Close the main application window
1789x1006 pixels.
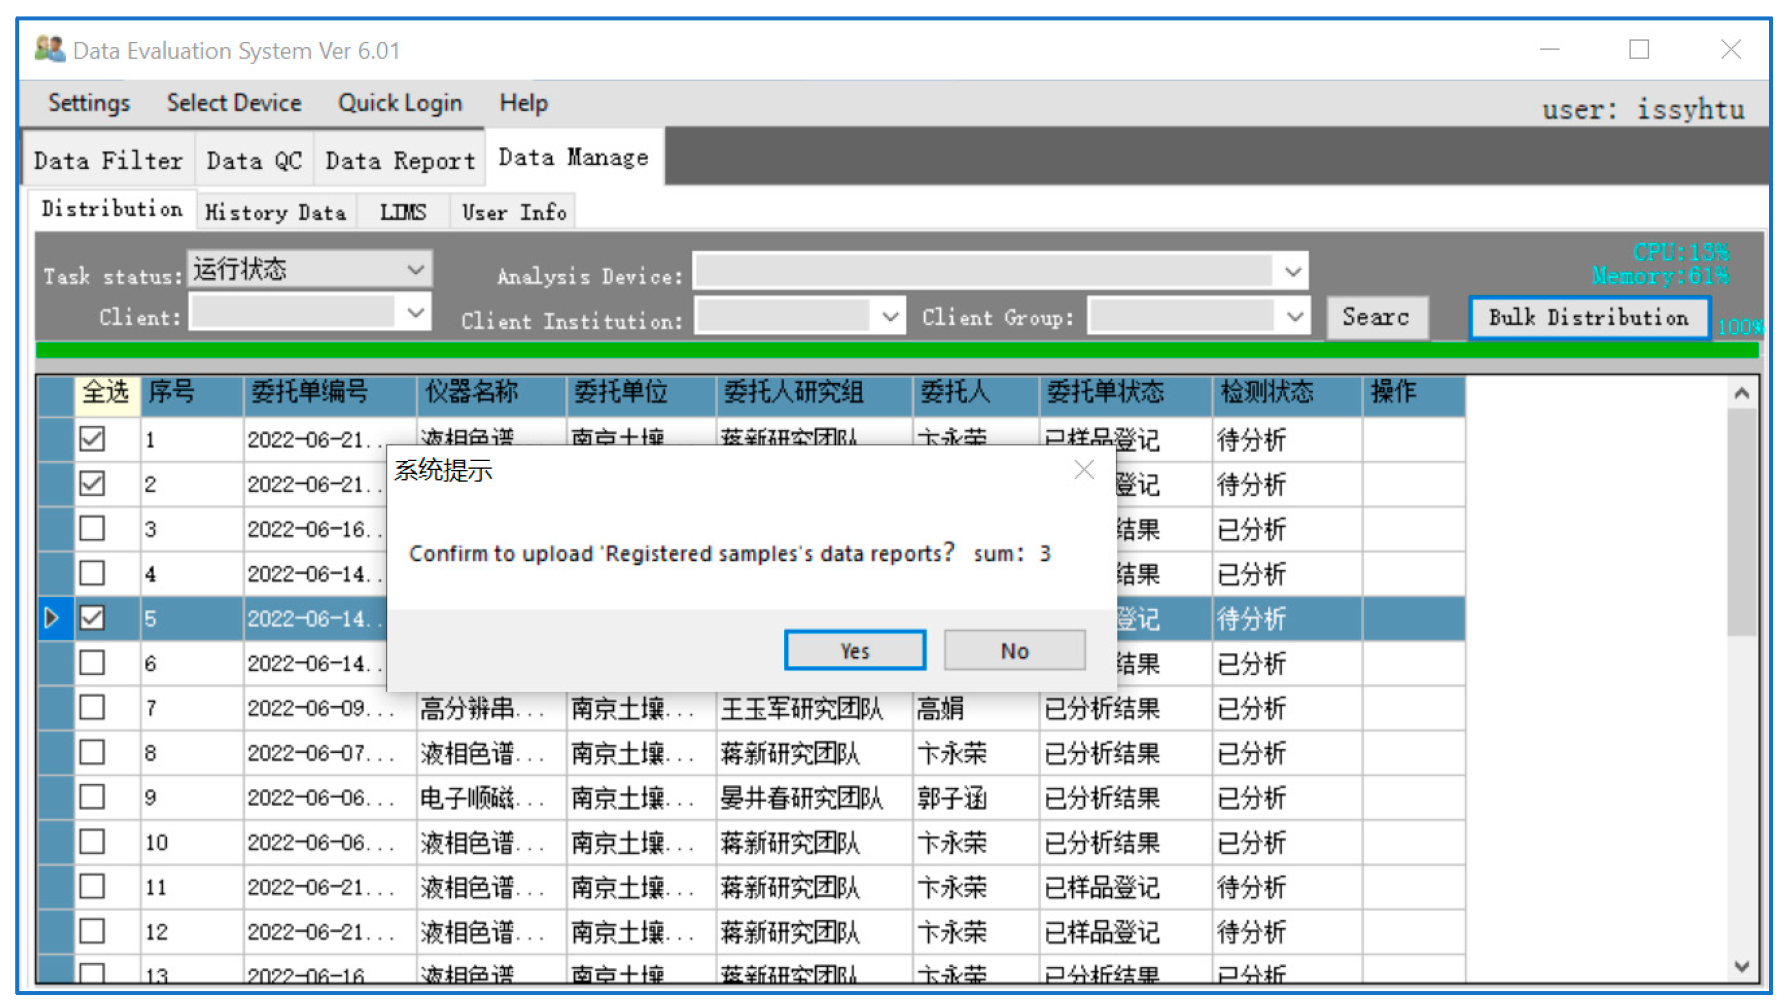[x=1730, y=49]
